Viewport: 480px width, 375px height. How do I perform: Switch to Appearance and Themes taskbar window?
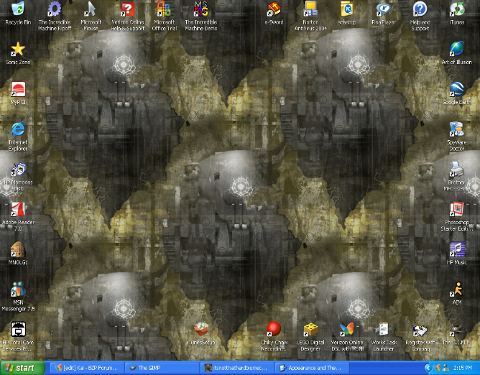point(313,368)
